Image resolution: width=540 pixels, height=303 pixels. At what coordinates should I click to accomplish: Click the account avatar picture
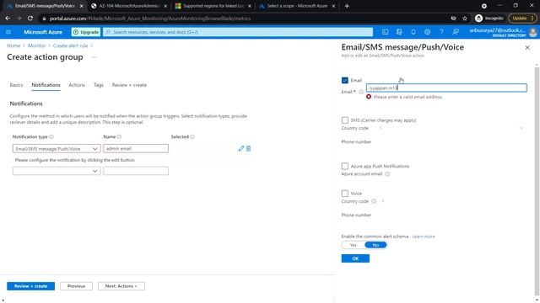pos(532,32)
